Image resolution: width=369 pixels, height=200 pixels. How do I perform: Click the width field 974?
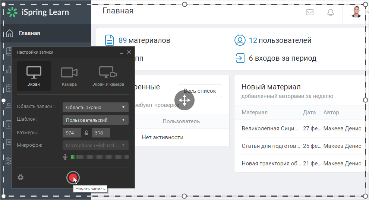coord(72,133)
